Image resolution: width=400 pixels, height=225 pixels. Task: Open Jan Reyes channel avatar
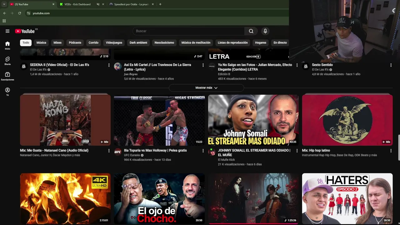coord(117,66)
